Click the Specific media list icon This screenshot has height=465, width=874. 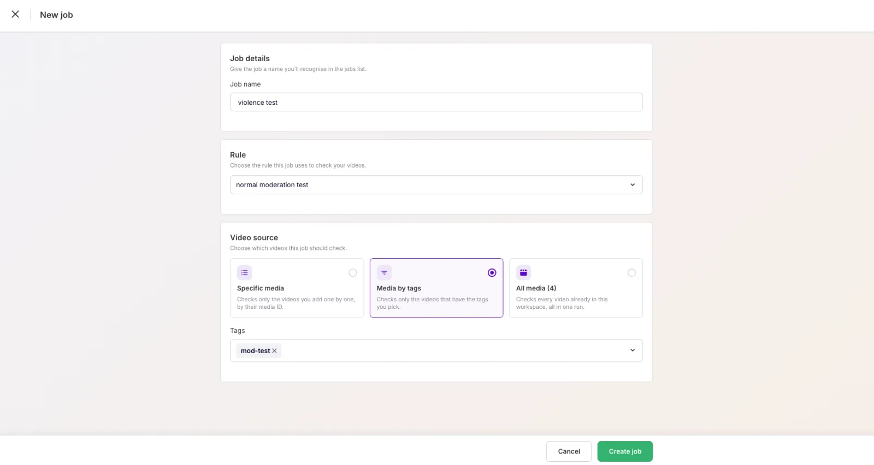[x=244, y=273]
